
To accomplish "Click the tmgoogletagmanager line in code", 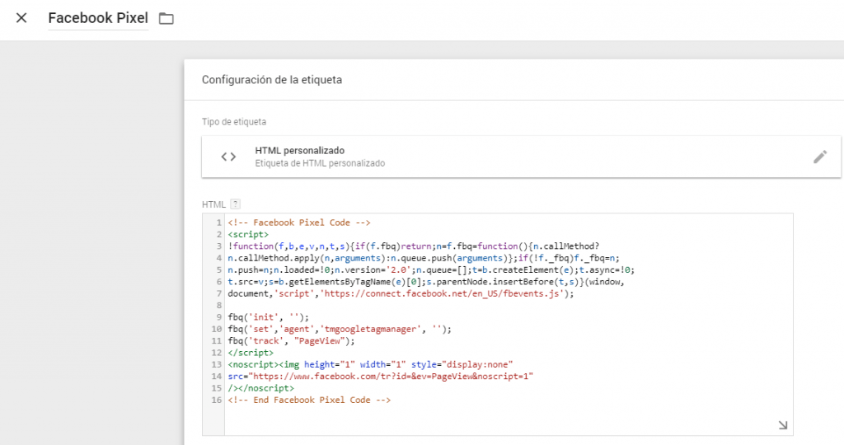I will [340, 329].
